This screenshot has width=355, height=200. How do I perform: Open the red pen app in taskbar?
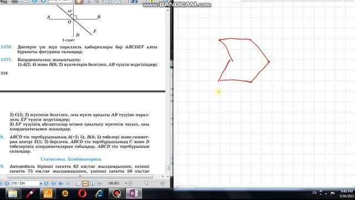click(31, 194)
